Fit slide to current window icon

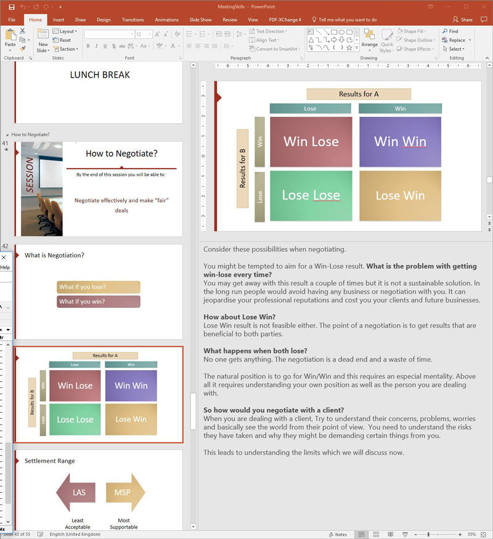[483, 535]
